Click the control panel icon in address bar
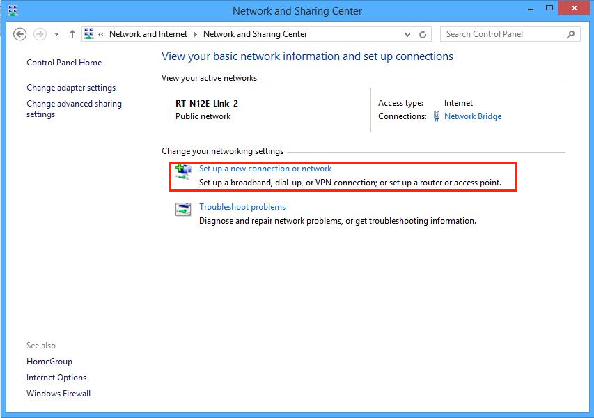Viewport: 594px width, 418px height. 89,34
